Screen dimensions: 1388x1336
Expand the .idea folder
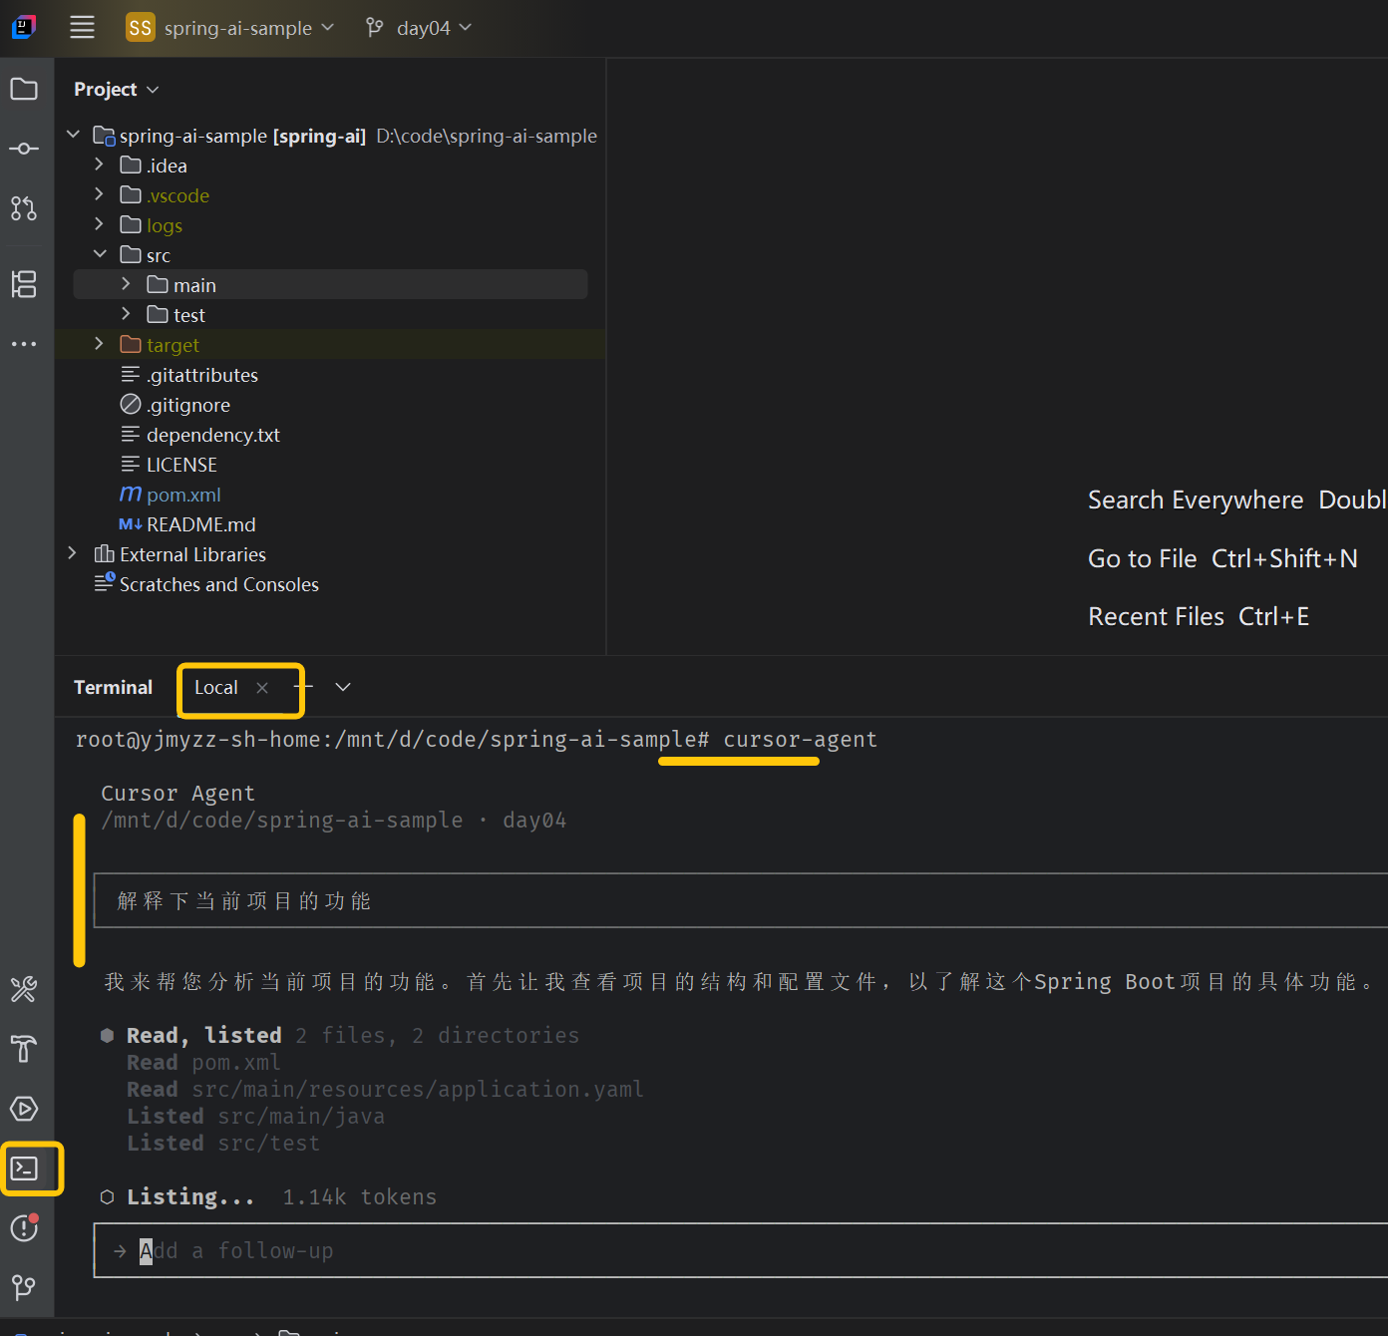pos(99,164)
